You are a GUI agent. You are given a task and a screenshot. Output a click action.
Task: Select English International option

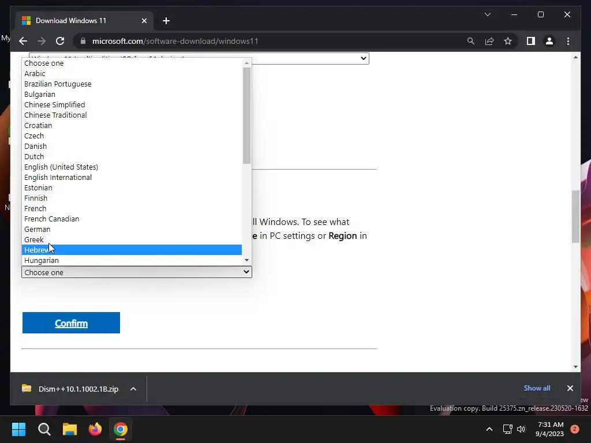132,178
